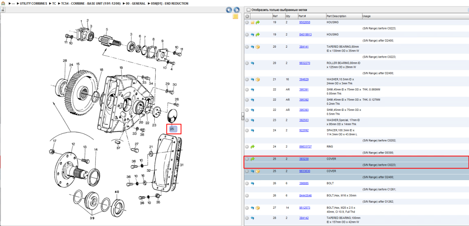Viewport: 469px width, 226px height.
Task: Open part number link 9512573
Action: 304,208
